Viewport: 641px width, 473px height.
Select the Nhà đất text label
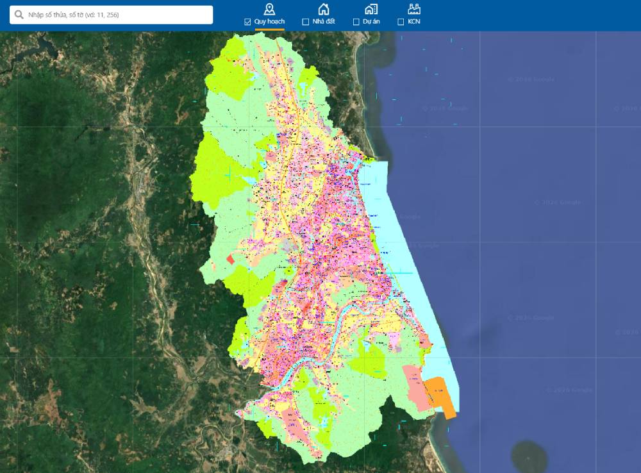(x=324, y=22)
